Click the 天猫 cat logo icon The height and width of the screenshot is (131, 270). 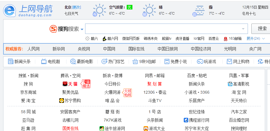65,84
